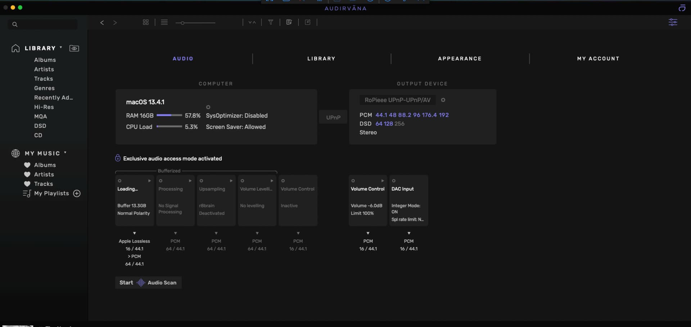Viewport: 691px width, 327px height.
Task: Open the filter funnel tool
Action: pyautogui.click(x=271, y=22)
